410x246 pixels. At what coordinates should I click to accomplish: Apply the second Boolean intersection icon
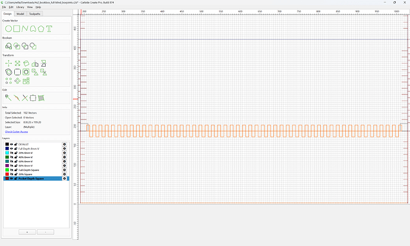(x=17, y=46)
